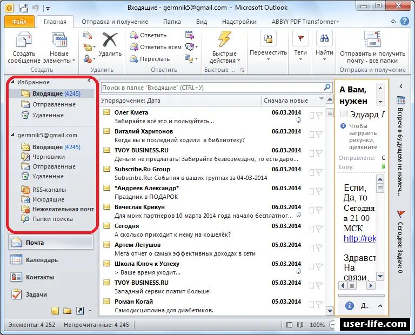Click the ignore conversation icon
The height and width of the screenshot is (335, 415).
tap(88, 35)
